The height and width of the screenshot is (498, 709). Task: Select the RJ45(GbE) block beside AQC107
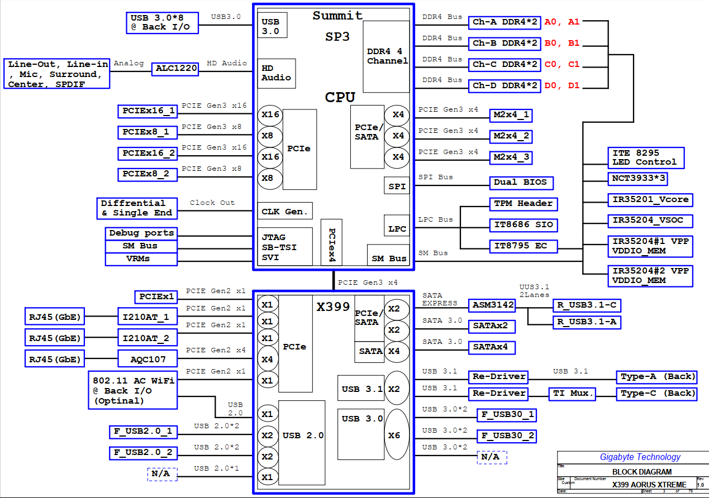(55, 359)
